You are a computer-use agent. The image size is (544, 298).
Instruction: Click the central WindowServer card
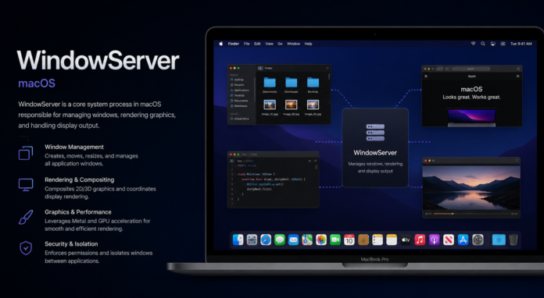pyautogui.click(x=375, y=147)
